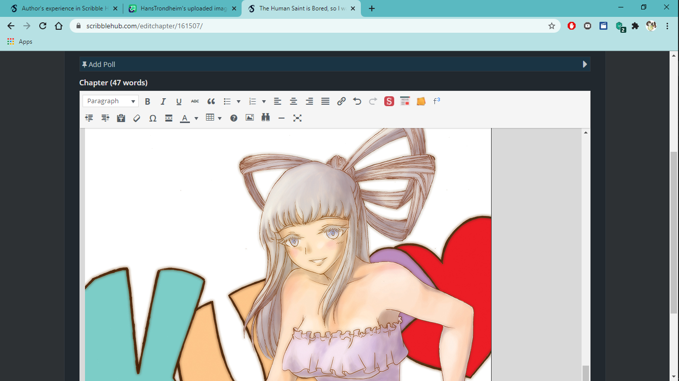Click the clear formatting eraser icon
The image size is (679, 381).
pos(137,118)
